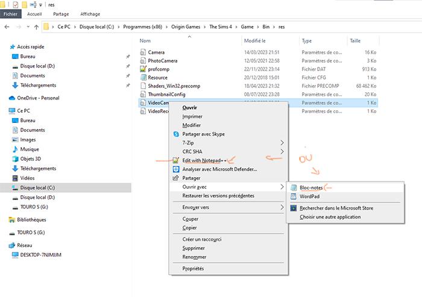Screen dimensions: 422x297
Task: Expand the Envoyer vers submenu arrow
Action: pos(282,207)
